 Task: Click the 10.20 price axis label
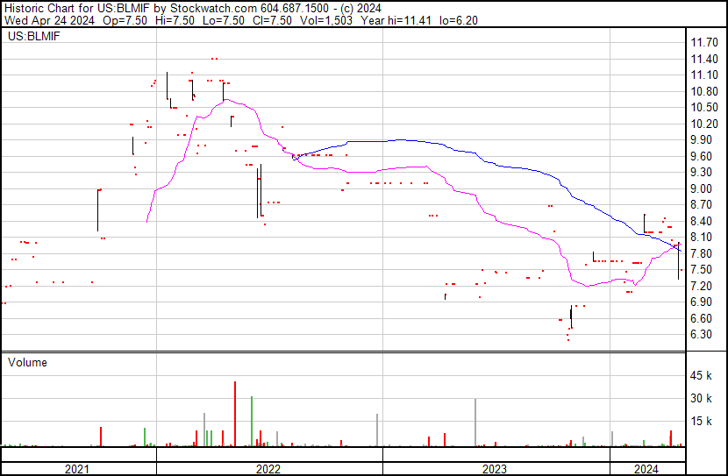tap(704, 124)
